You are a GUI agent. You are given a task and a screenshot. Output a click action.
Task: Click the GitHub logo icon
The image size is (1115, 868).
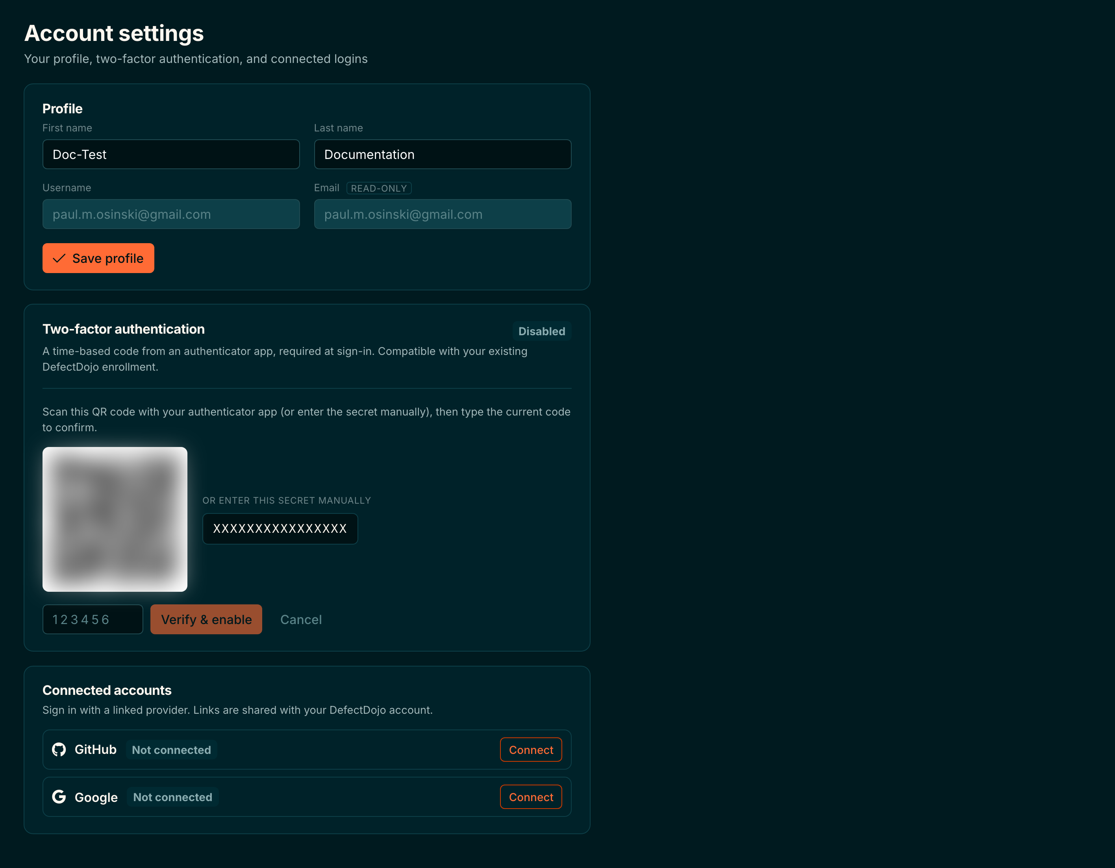[59, 750]
